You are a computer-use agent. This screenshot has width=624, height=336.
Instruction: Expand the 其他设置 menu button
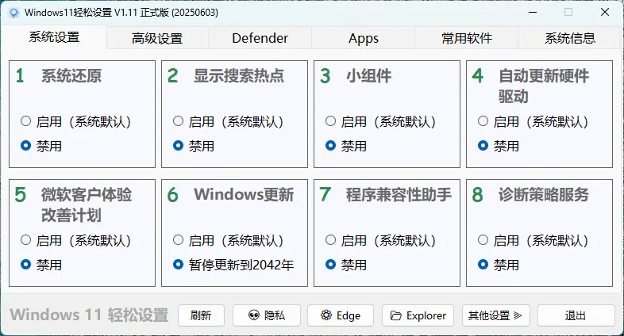496,315
